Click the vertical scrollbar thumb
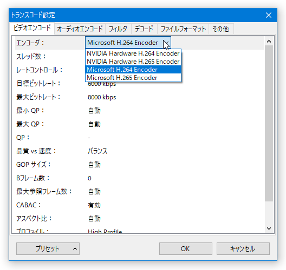 click(x=269, y=123)
